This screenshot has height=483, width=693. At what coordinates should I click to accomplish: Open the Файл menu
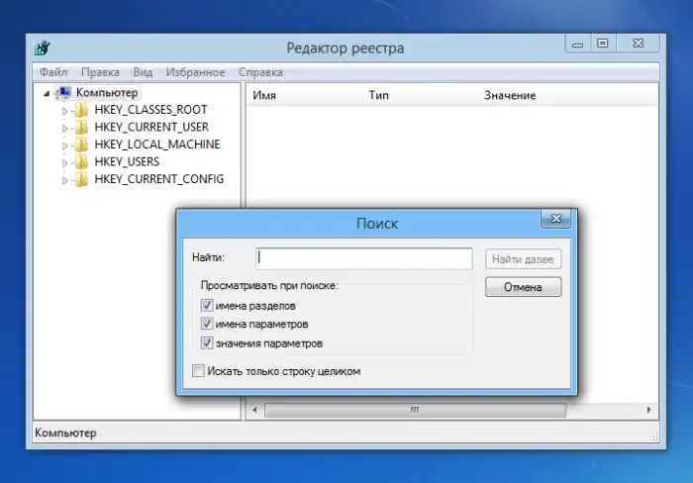tap(52, 72)
